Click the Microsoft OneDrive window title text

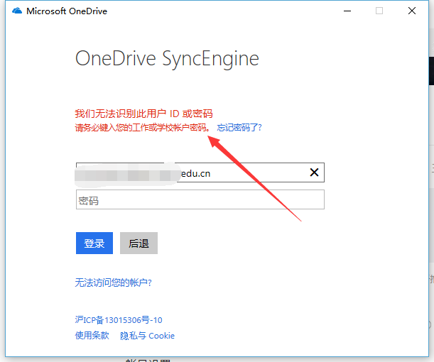click(x=67, y=11)
